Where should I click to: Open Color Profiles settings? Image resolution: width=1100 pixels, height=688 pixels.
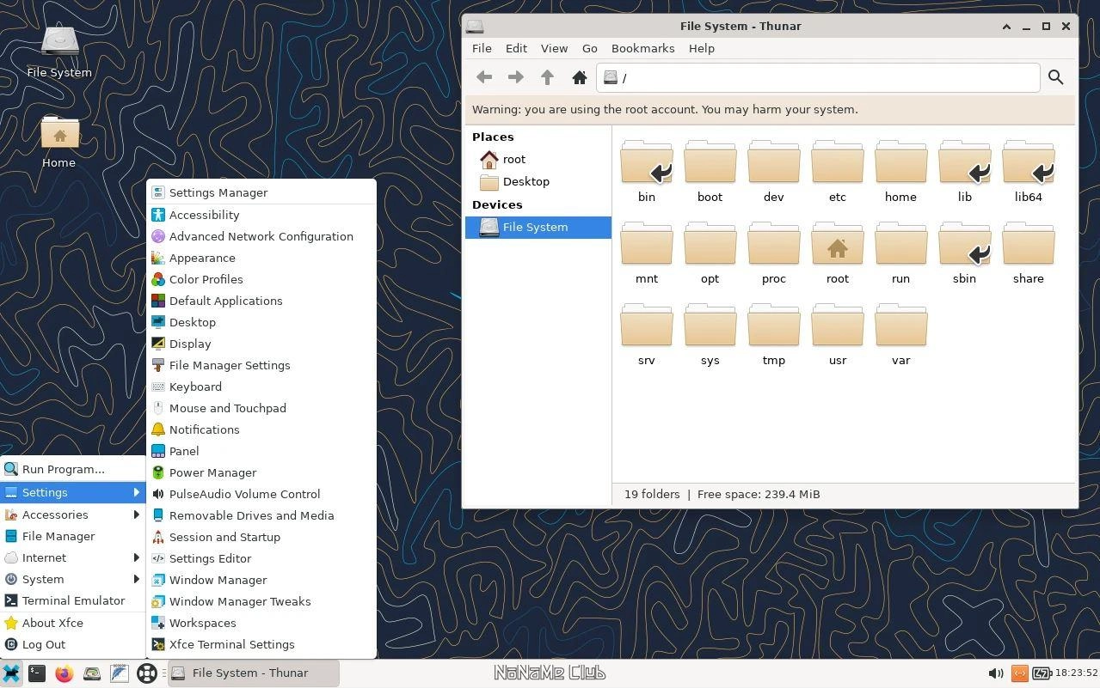pyautogui.click(x=261, y=279)
